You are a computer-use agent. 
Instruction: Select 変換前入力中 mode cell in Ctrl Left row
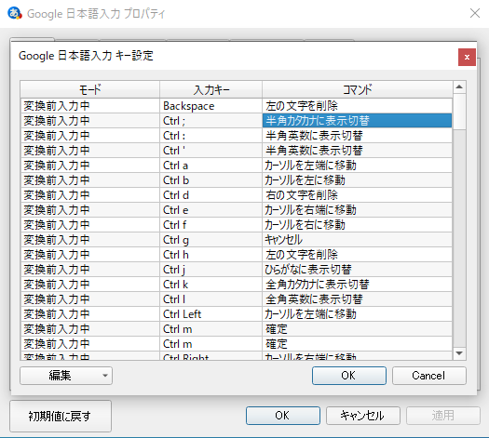click(x=89, y=314)
